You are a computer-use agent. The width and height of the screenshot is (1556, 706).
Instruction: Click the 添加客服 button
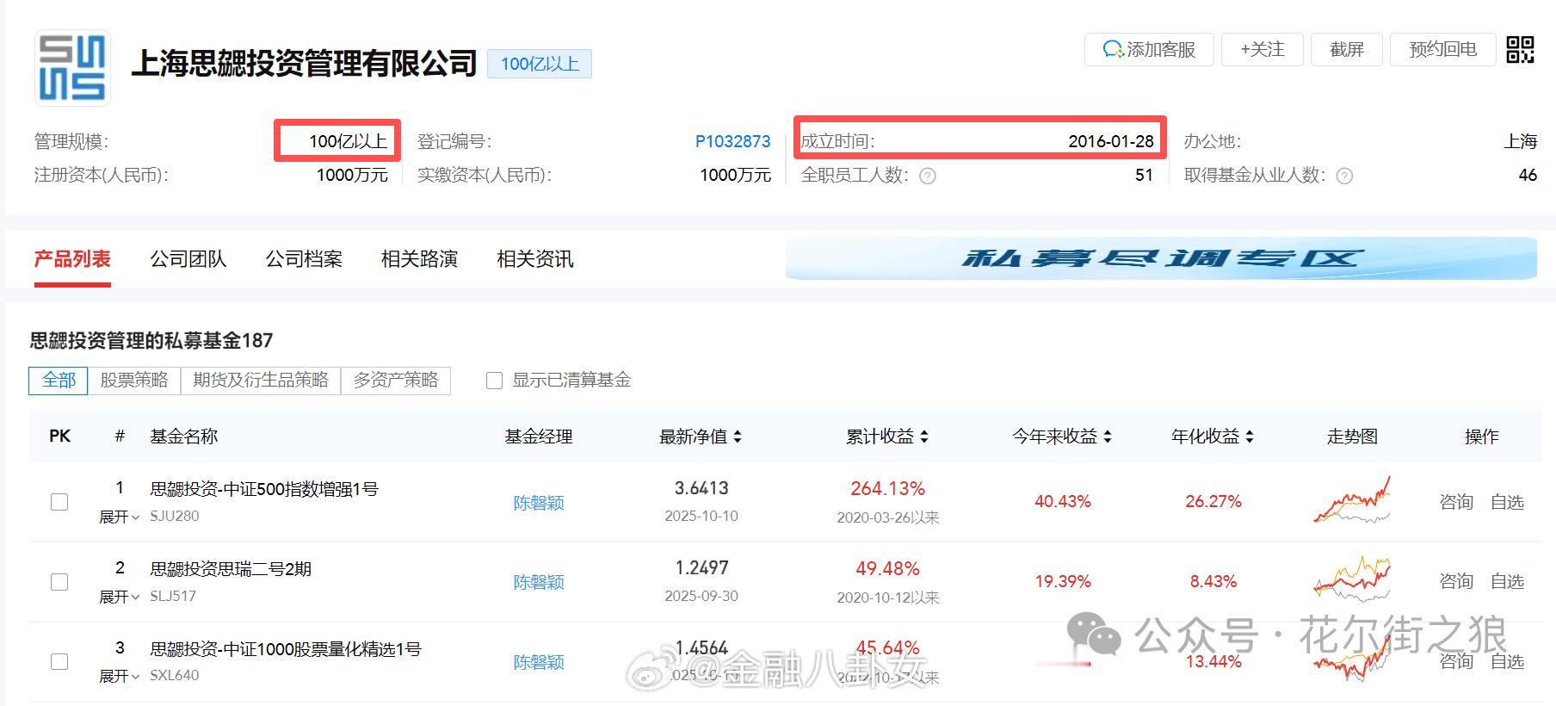coord(1149,50)
